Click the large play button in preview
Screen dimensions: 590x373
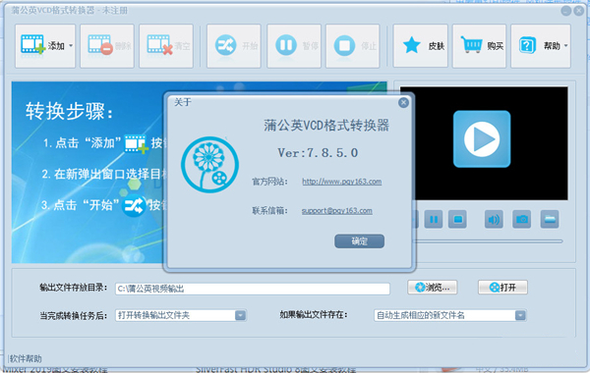tap(482, 139)
